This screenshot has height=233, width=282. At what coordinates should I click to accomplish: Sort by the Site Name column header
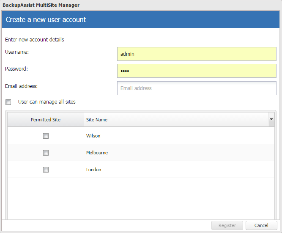click(x=176, y=120)
